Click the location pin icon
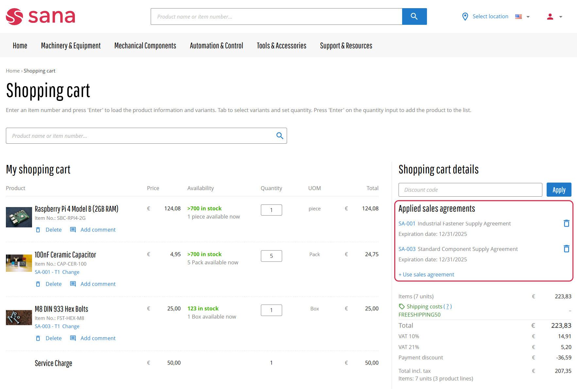 click(x=465, y=17)
